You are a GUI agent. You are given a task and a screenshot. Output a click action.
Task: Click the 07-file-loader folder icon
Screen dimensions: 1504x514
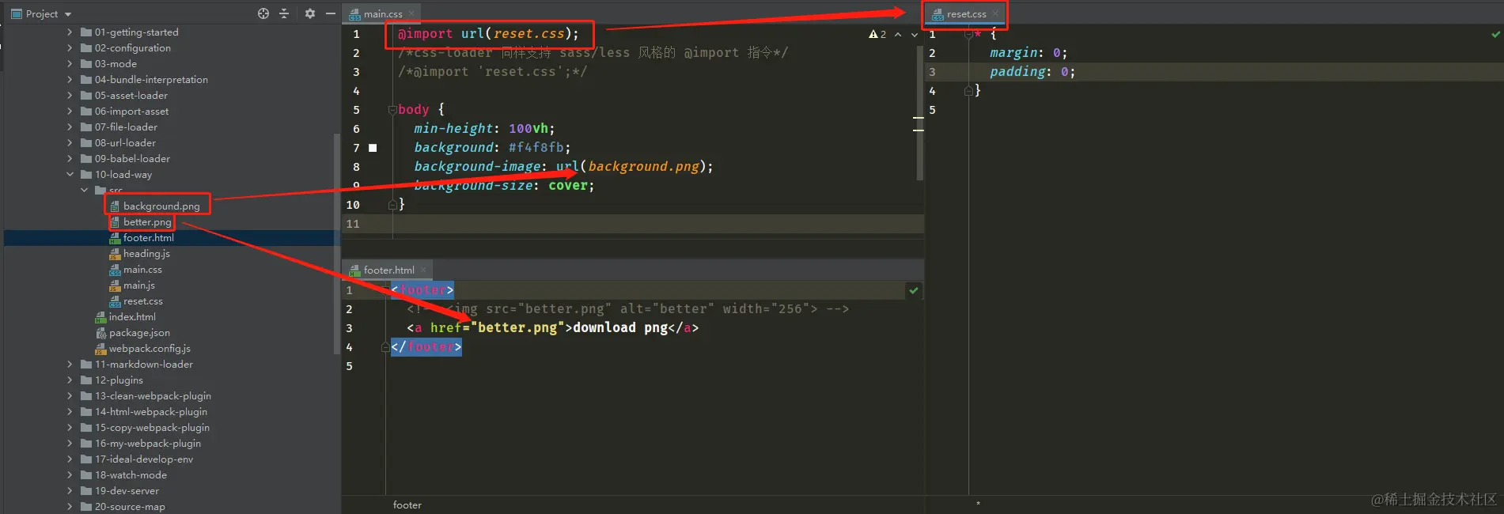86,127
